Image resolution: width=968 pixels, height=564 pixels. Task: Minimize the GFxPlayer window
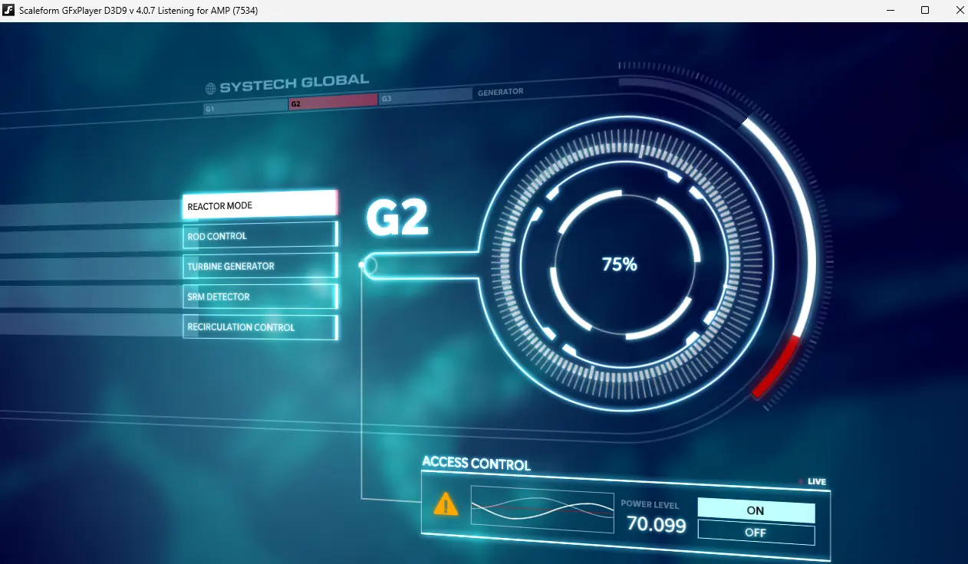pyautogui.click(x=890, y=10)
